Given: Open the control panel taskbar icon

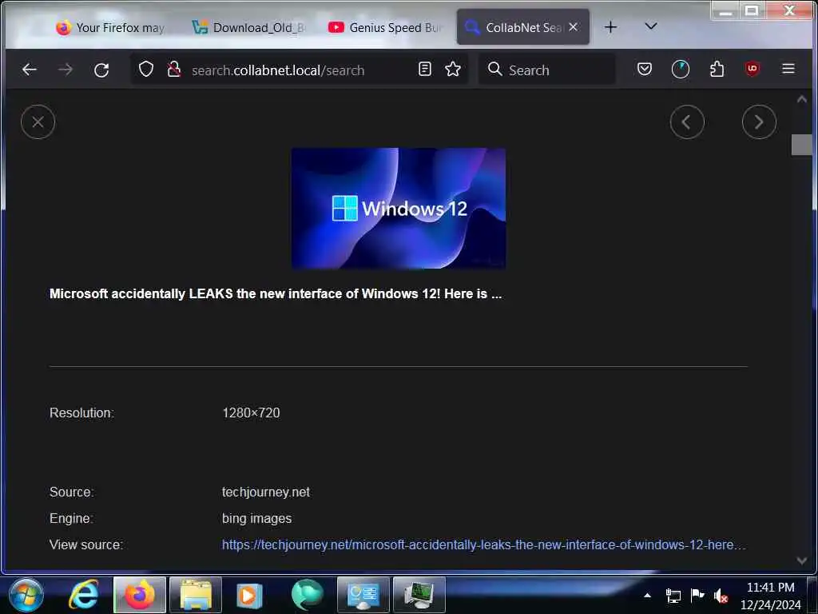Looking at the screenshot, I should [363, 595].
